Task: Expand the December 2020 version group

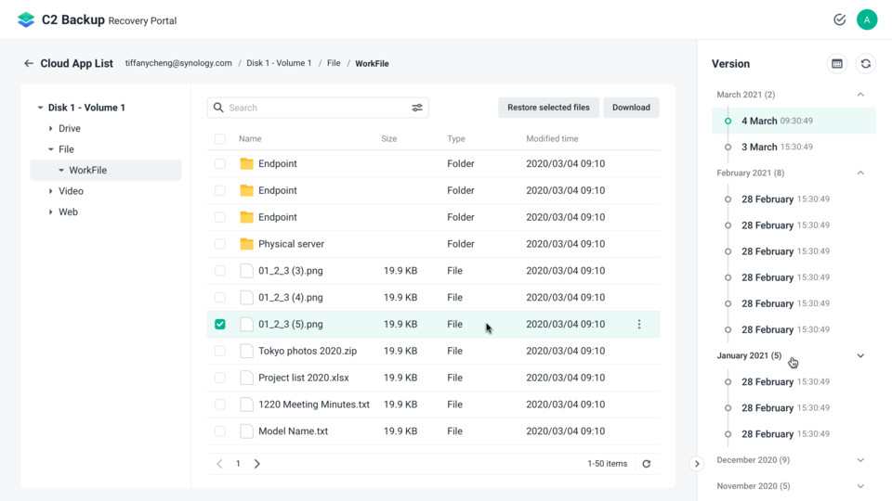Action: 860,460
